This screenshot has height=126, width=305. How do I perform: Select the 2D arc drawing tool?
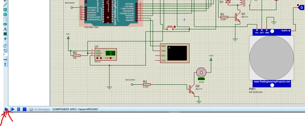point(5,19)
